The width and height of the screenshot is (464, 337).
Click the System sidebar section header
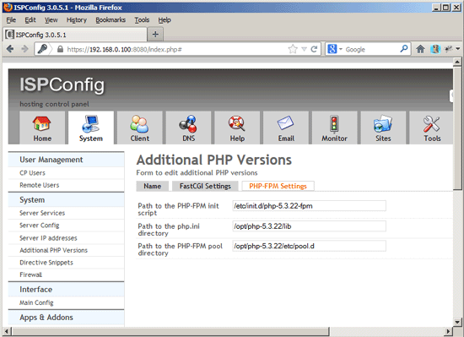click(x=66, y=200)
